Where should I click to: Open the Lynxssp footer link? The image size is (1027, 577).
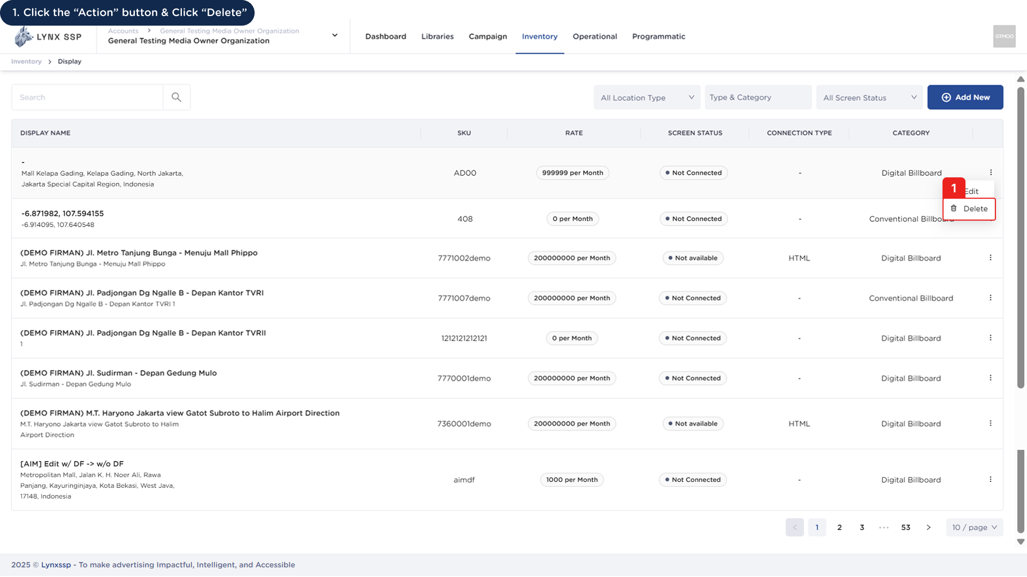pos(56,565)
